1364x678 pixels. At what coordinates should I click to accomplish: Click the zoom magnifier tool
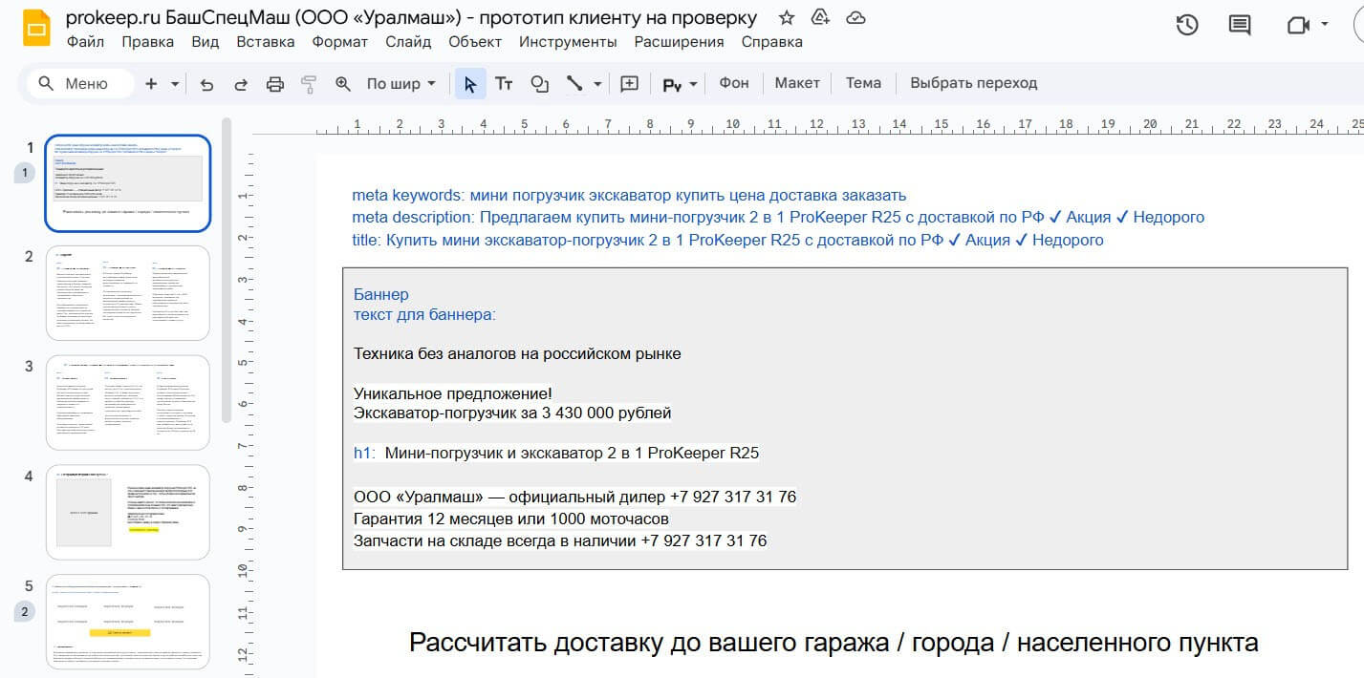343,84
